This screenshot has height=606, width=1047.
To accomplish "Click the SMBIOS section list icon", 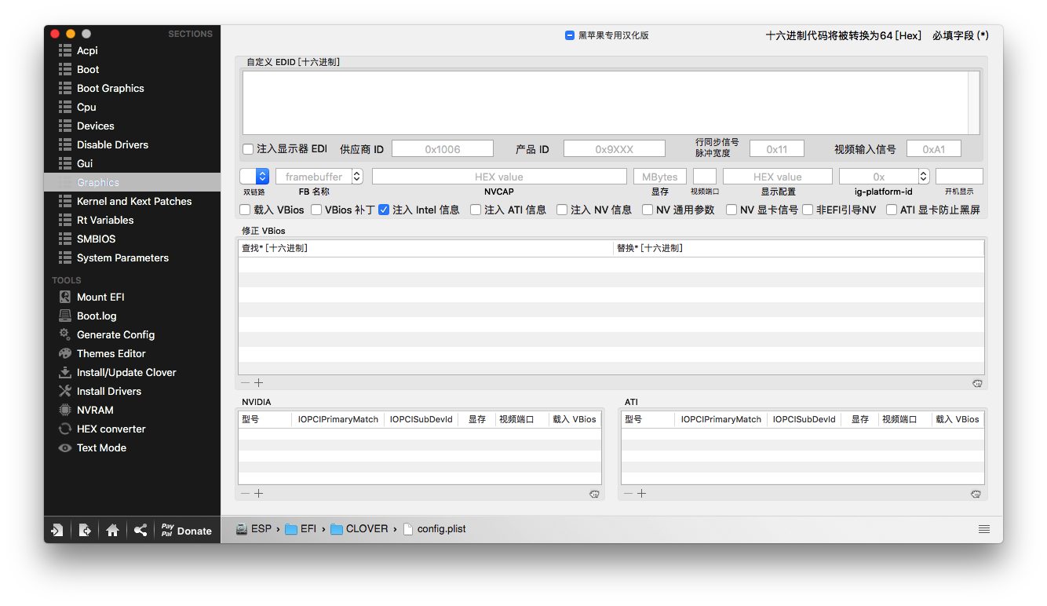I will (x=66, y=239).
